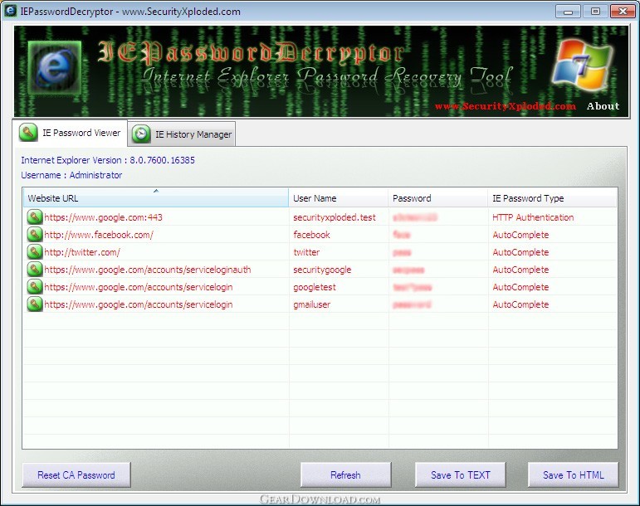Viewport: 640px width, 506px height.
Task: Select the http://www.facebook.com/ URL
Action: [99, 235]
